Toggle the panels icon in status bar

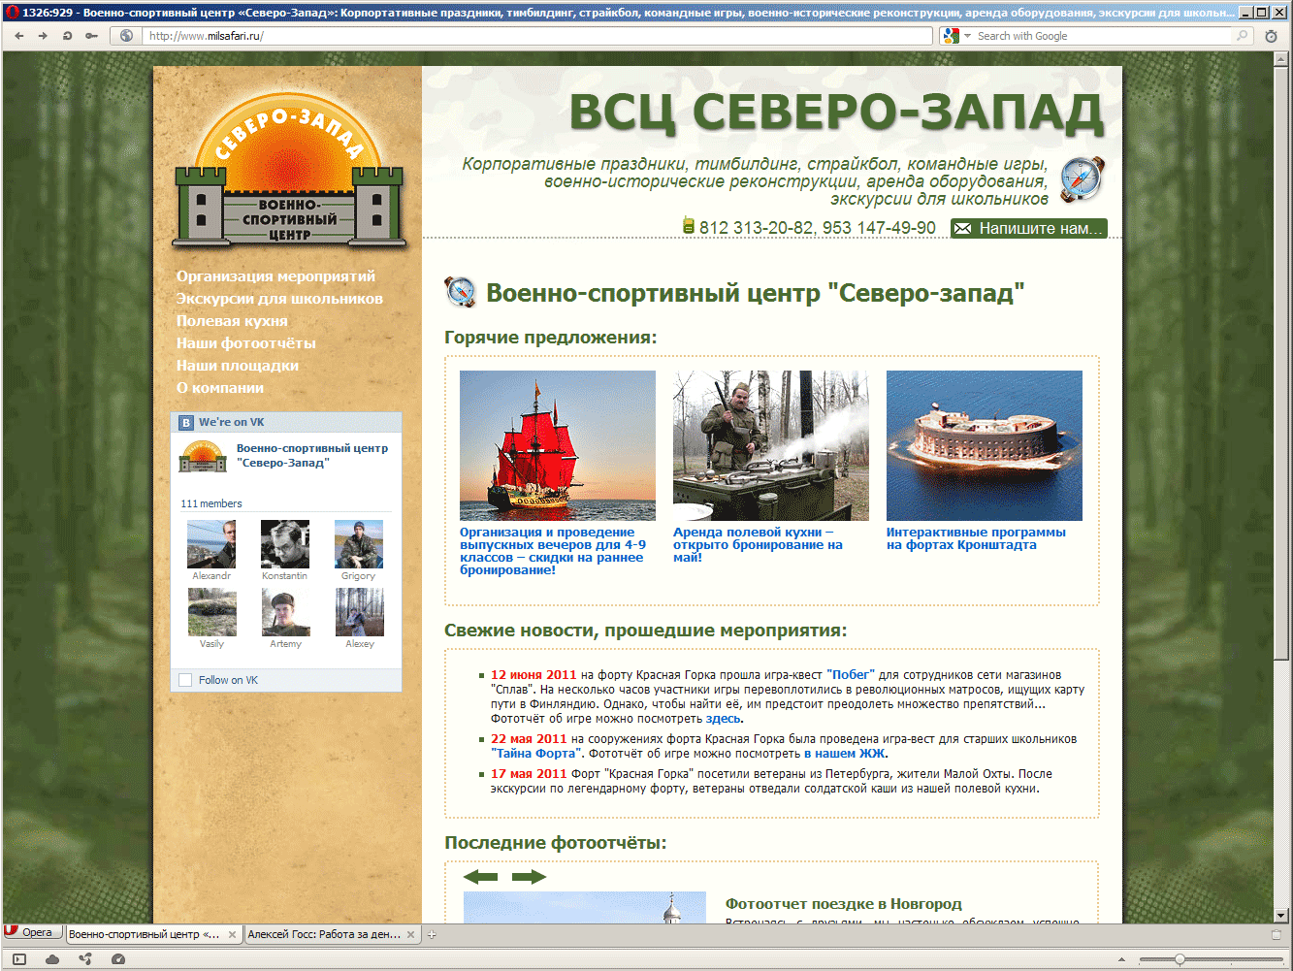19,959
